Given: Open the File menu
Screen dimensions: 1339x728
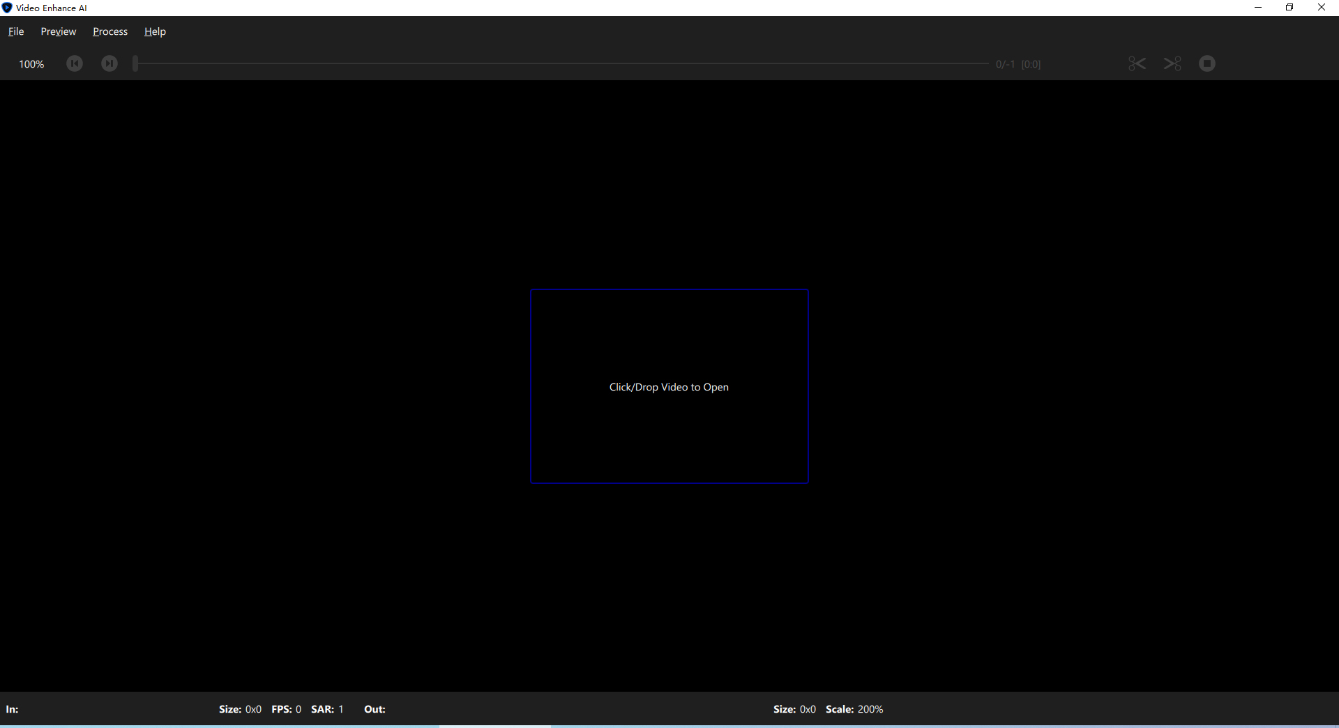Looking at the screenshot, I should (16, 31).
